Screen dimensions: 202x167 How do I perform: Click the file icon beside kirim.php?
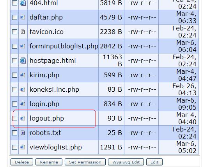coord(23,75)
